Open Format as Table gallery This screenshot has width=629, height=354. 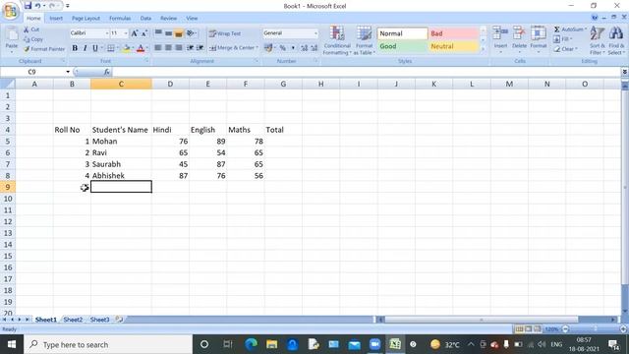pos(365,40)
